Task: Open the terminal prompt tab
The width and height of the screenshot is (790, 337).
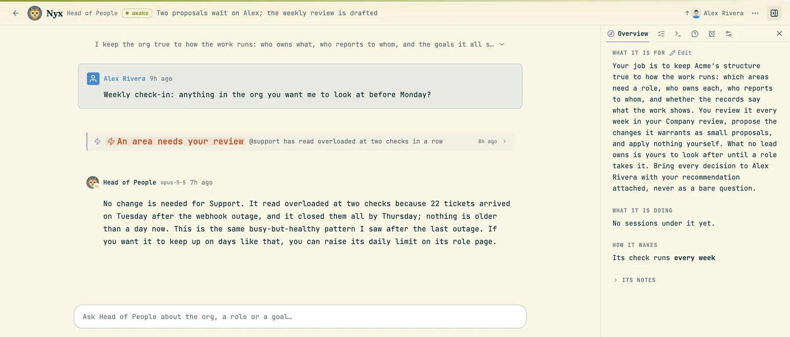Action: point(678,34)
